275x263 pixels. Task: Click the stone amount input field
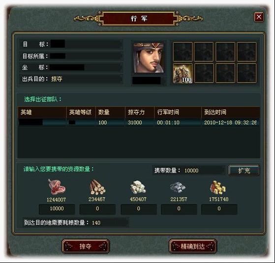[x=139, y=209]
